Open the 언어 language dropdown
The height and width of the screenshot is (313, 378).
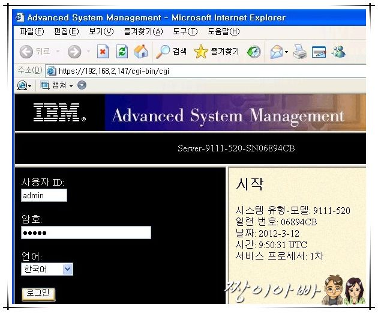point(47,269)
